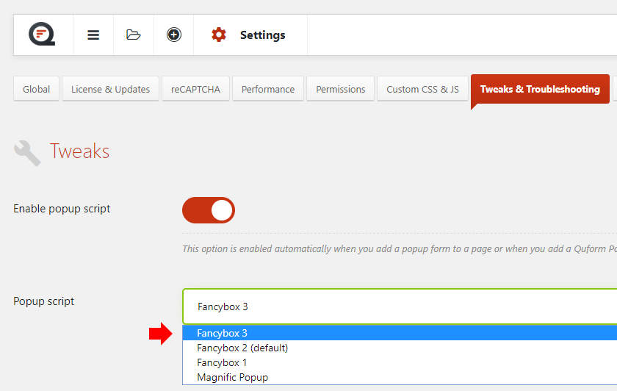The height and width of the screenshot is (391, 617).
Task: Select the Tweaks & Troubleshooting tab
Action: click(x=540, y=89)
